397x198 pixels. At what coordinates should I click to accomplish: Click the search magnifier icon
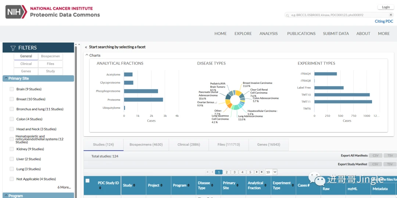[x=287, y=15]
